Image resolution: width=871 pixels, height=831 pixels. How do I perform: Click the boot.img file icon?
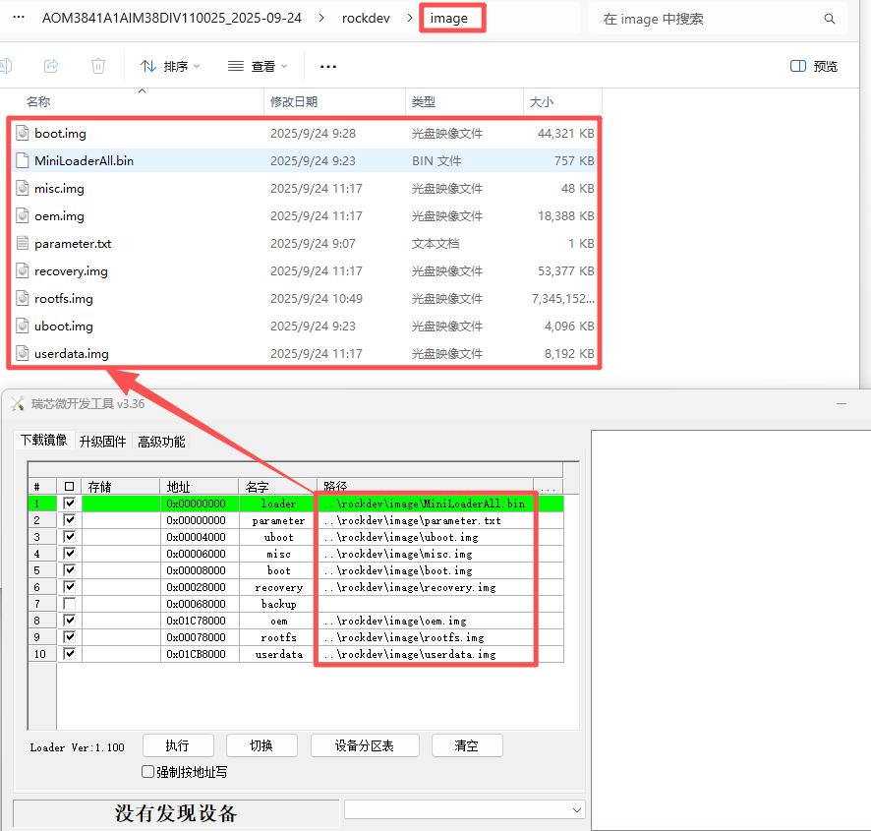pyautogui.click(x=24, y=133)
